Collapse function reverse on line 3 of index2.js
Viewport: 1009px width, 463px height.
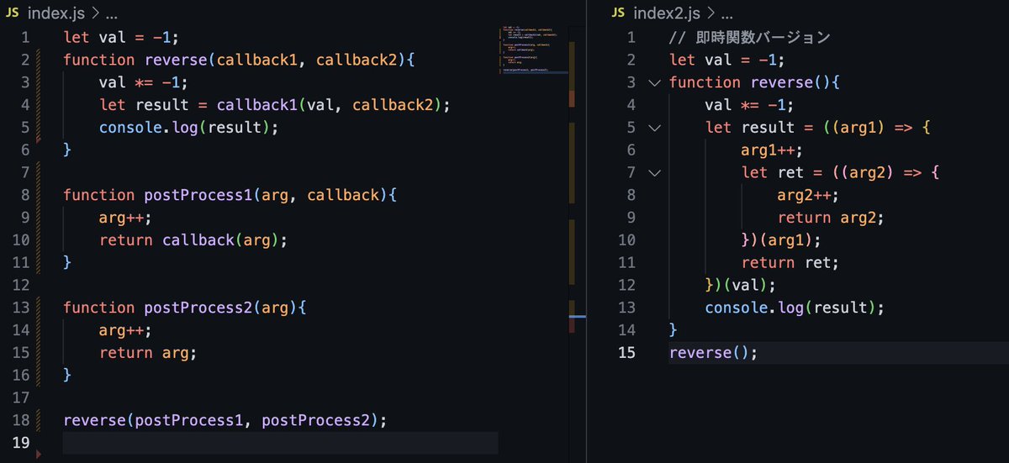tap(654, 83)
